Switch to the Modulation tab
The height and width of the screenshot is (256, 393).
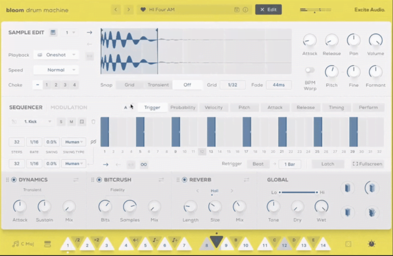(x=69, y=107)
